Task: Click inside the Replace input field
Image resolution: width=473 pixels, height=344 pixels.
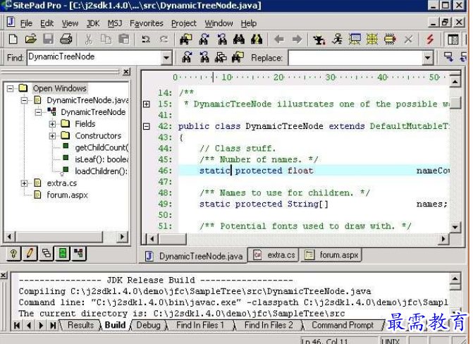Action: (355, 58)
